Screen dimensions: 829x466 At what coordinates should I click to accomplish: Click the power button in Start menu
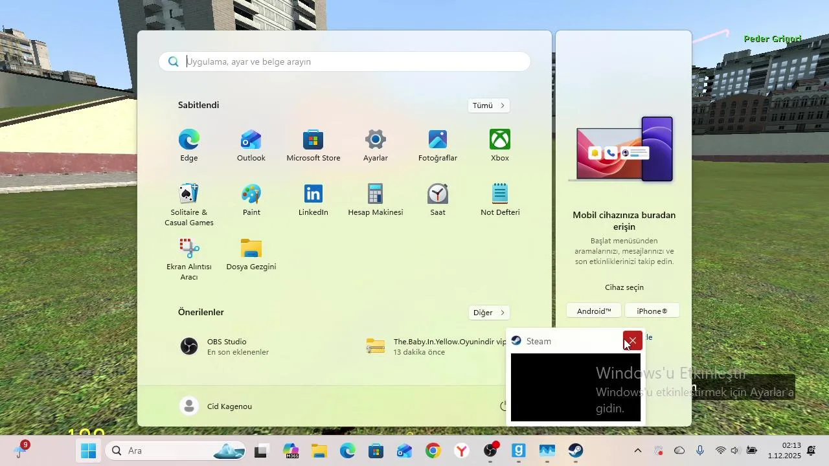[502, 406]
